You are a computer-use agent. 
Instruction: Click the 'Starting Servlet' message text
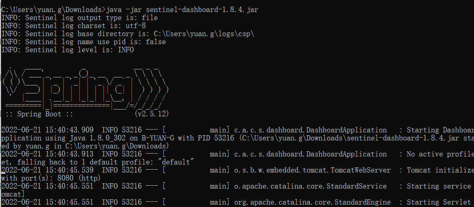click(x=438, y=202)
